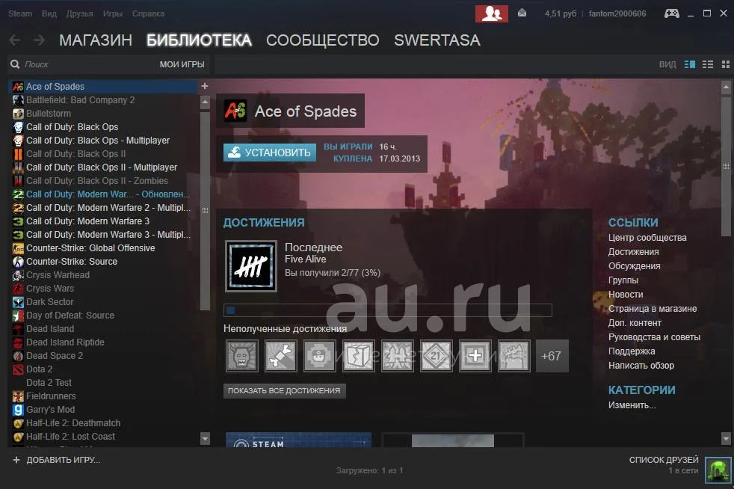
Task: Click the achievements progress bar
Action: [x=388, y=310]
